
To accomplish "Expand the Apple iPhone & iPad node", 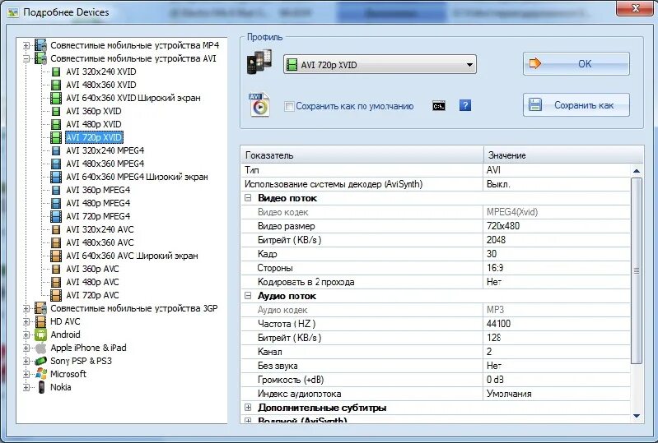I will (26, 348).
